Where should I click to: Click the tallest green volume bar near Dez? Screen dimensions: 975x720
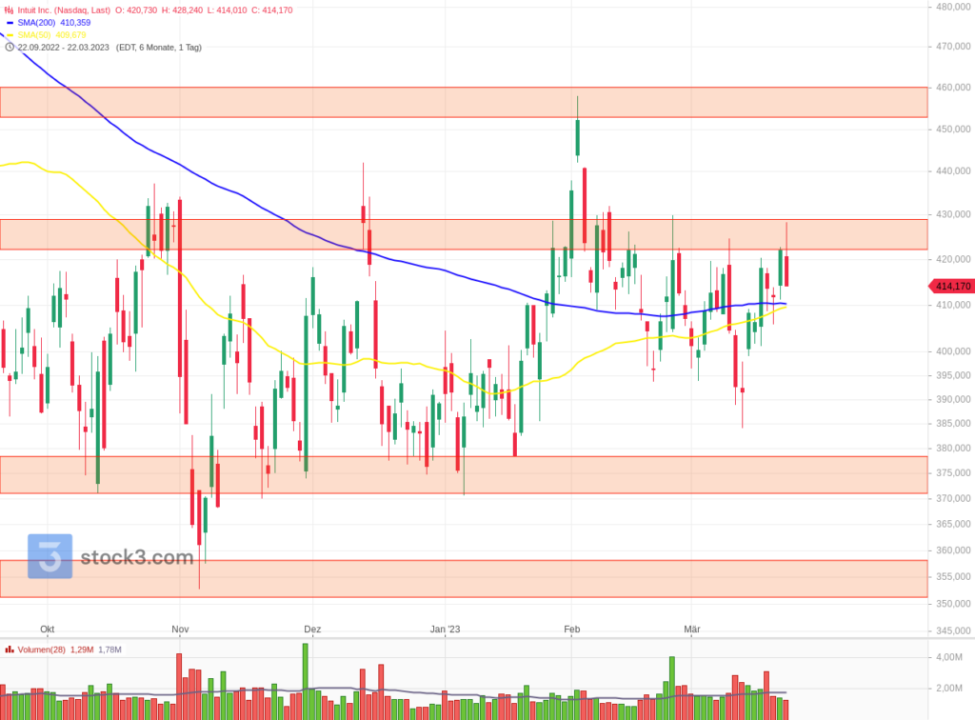(306, 682)
